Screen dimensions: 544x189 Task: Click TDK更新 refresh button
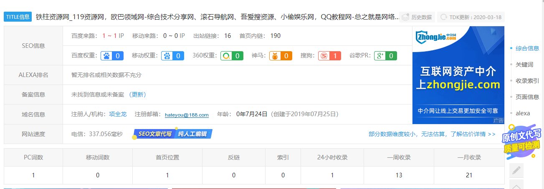pyautogui.click(x=471, y=17)
